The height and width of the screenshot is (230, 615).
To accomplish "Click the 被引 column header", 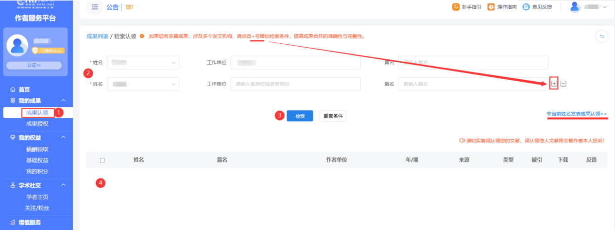I will (x=537, y=159).
